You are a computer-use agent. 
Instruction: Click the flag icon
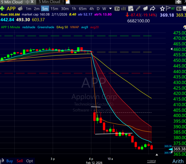click(168, 8)
